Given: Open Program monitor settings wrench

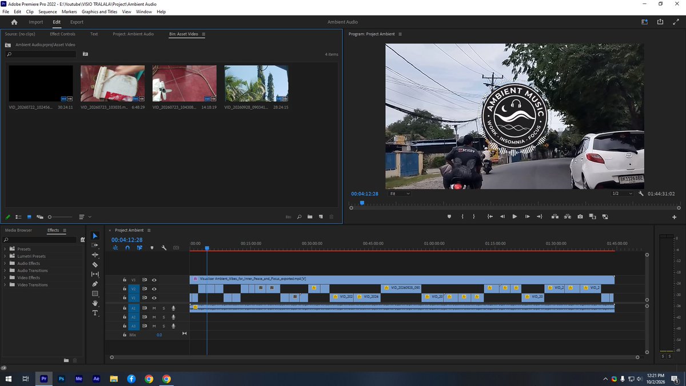Looking at the screenshot, I should click(641, 194).
